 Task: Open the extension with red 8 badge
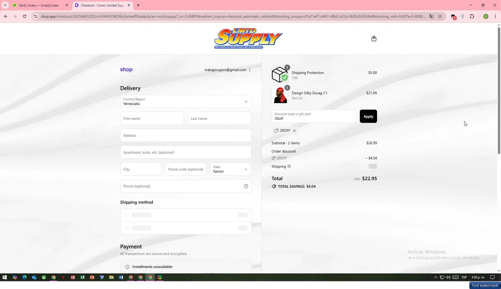click(453, 17)
